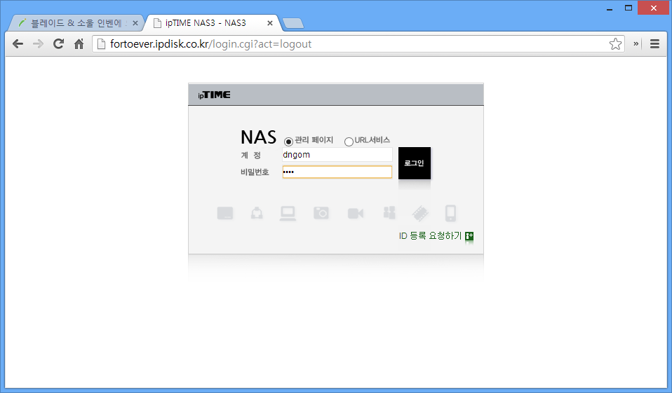The image size is (672, 393).
Task: Click the faded laptop icon
Action: tap(288, 214)
